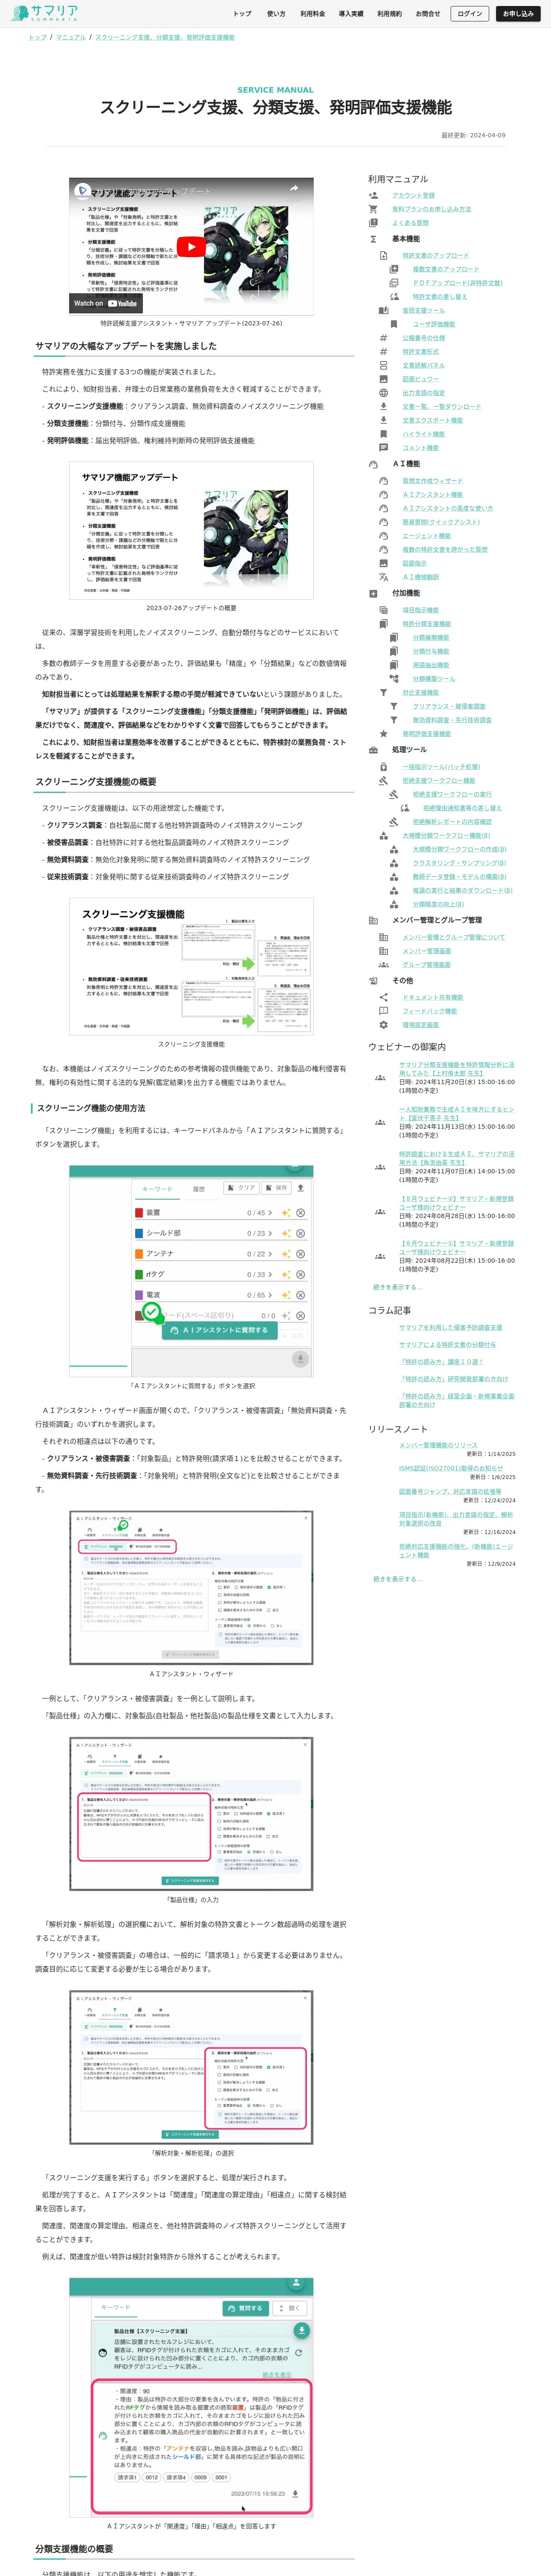The image size is (551, 2576).
Task: Click the PDF icon beside ＰＤＦアップロード(非特許文献)
Action: click(x=394, y=283)
